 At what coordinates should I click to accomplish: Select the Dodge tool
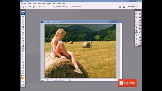[23, 51]
